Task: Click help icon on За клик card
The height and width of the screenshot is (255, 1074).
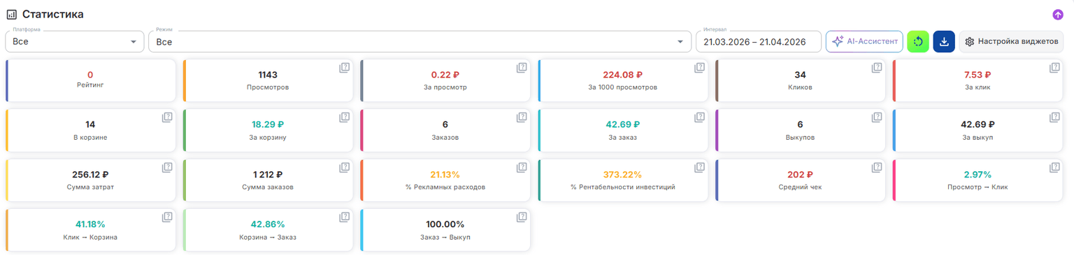Action: coord(1054,68)
